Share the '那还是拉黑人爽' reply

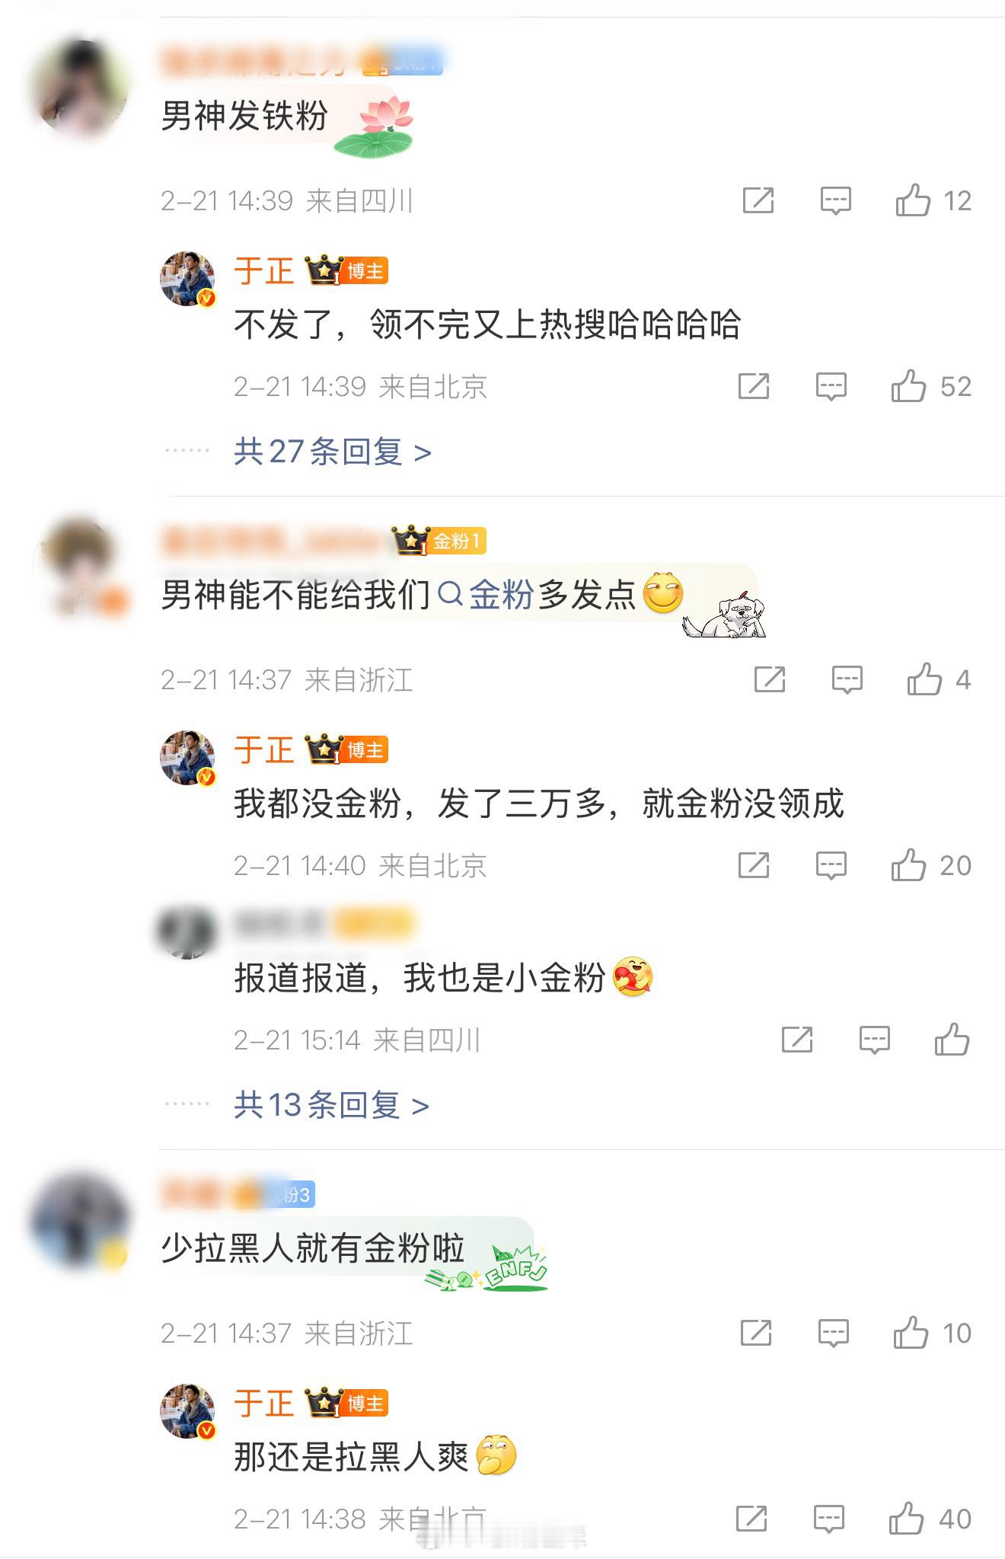coord(751,1519)
